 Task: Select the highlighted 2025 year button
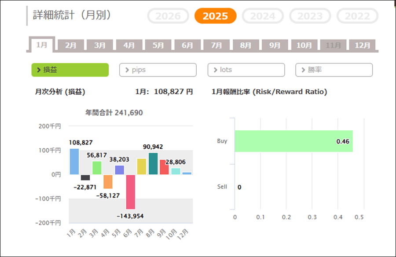click(x=215, y=16)
